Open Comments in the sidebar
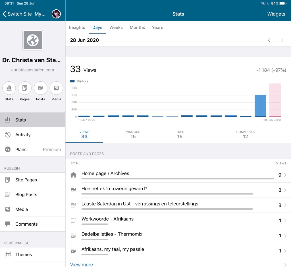This screenshot has height=267, width=291. [26, 224]
